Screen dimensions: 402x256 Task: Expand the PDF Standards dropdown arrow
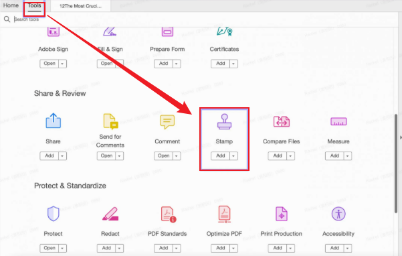177,249
